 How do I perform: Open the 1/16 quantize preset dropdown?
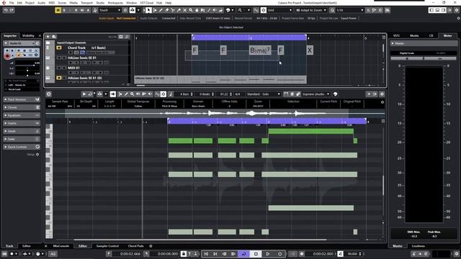point(349,10)
